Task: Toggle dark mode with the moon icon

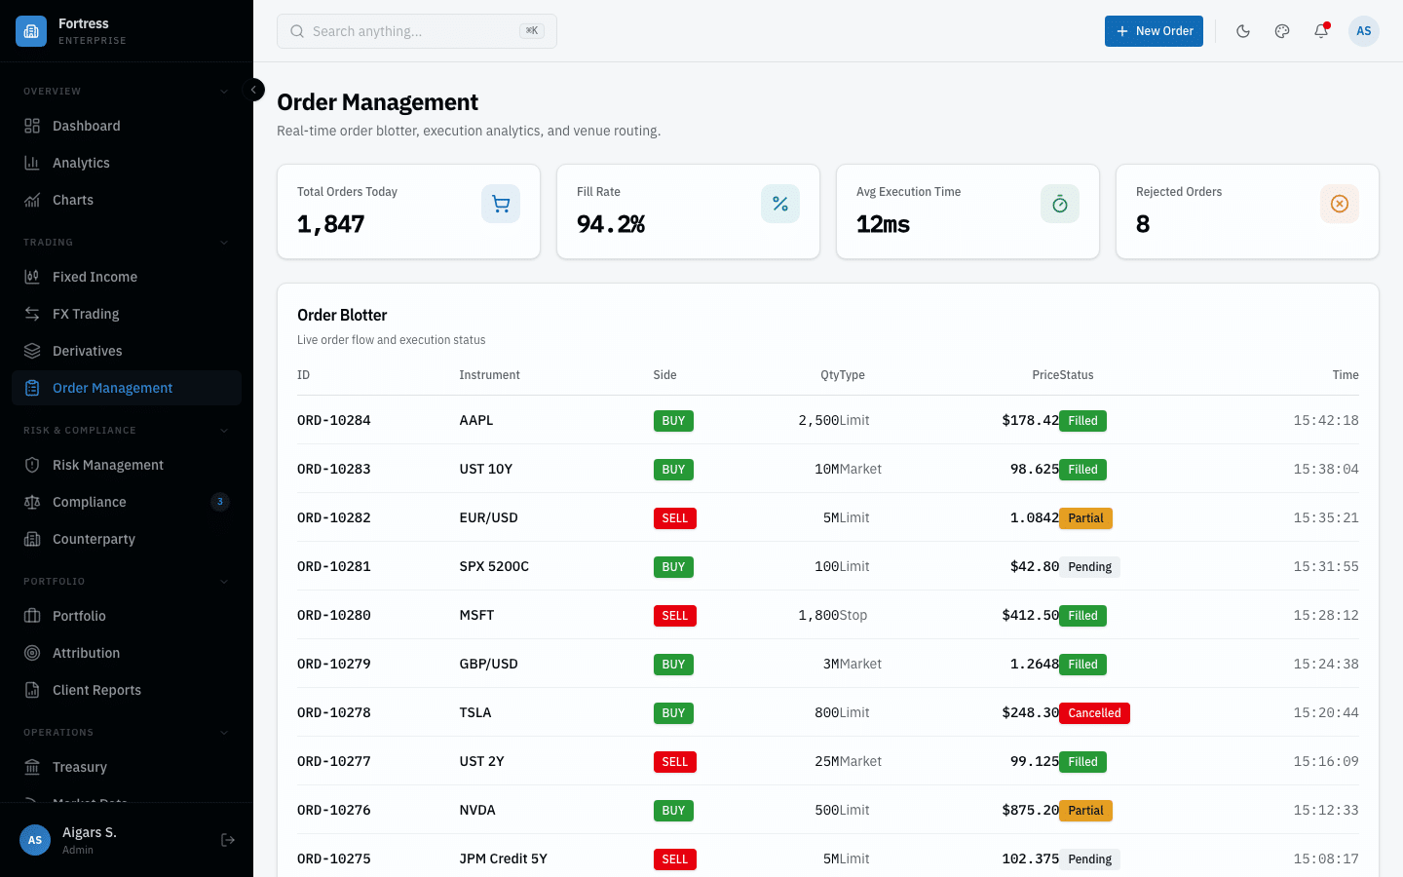Action: click(x=1243, y=31)
